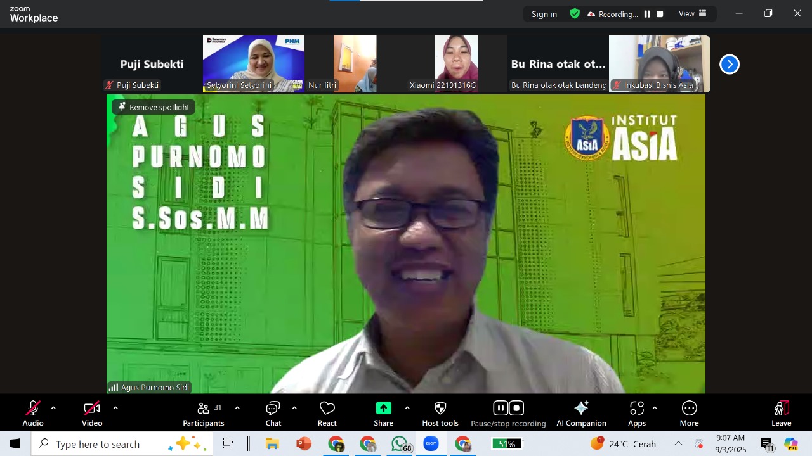The image size is (812, 456).
Task: Select the Setyorini Setyorini video thumbnail
Action: click(254, 63)
